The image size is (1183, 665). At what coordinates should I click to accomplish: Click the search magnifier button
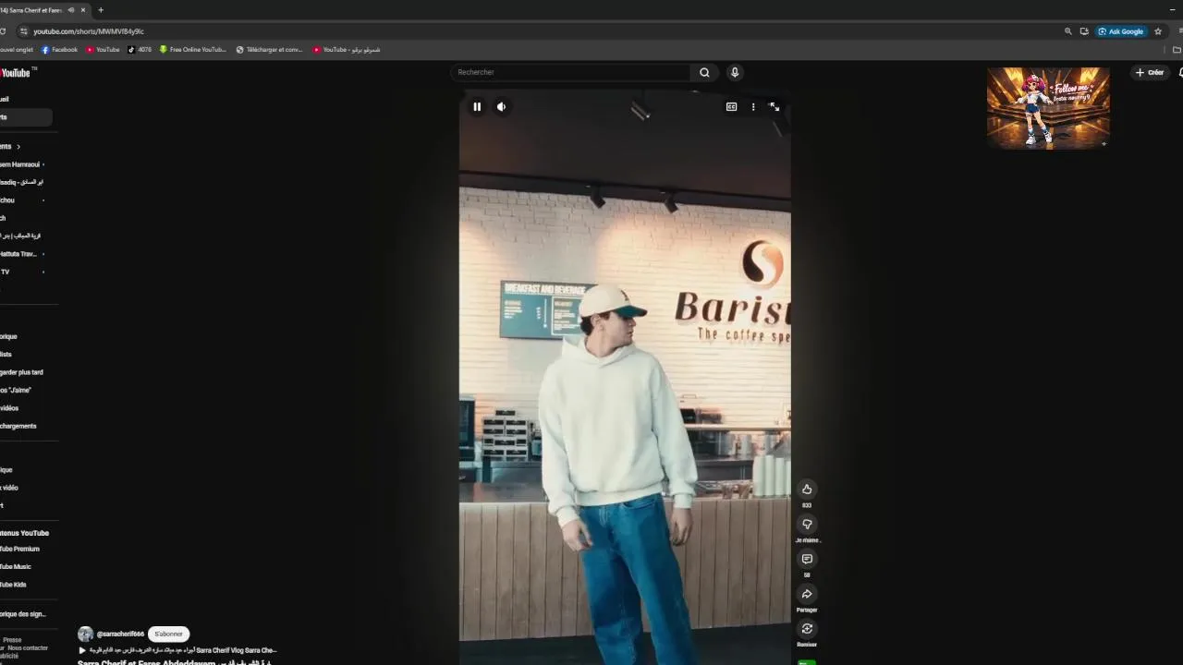click(704, 72)
